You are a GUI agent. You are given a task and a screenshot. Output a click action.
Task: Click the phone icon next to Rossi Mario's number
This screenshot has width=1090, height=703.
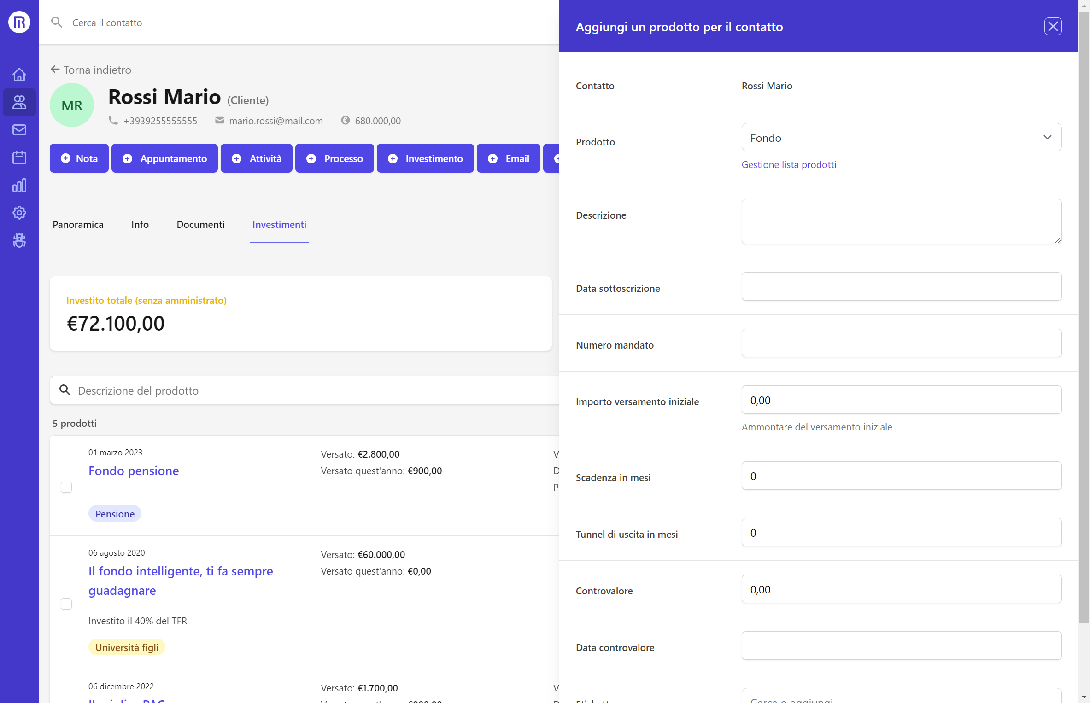point(113,120)
